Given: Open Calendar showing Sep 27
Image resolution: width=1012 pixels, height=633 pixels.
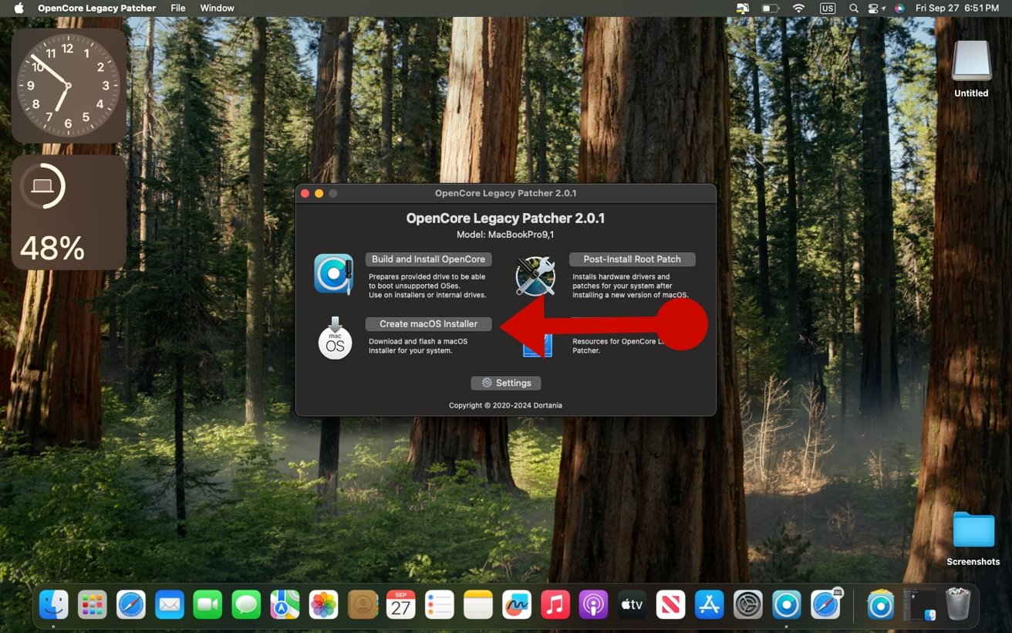Looking at the screenshot, I should coord(401,604).
